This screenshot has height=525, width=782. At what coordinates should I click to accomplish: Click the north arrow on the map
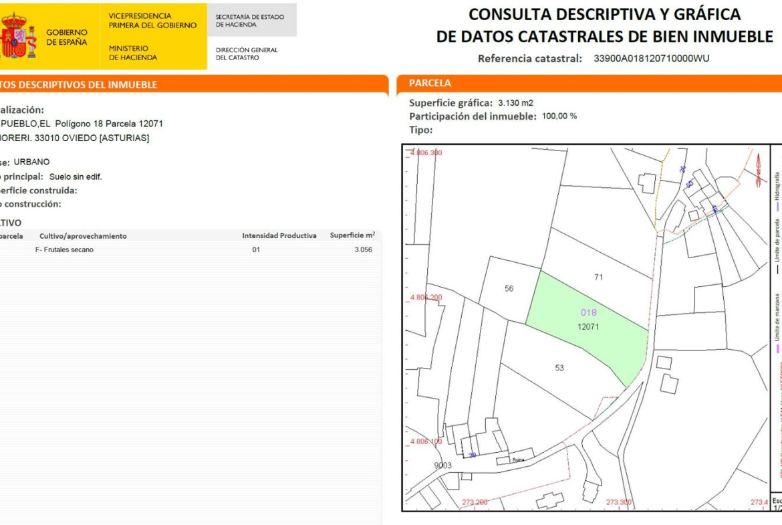coord(759,170)
